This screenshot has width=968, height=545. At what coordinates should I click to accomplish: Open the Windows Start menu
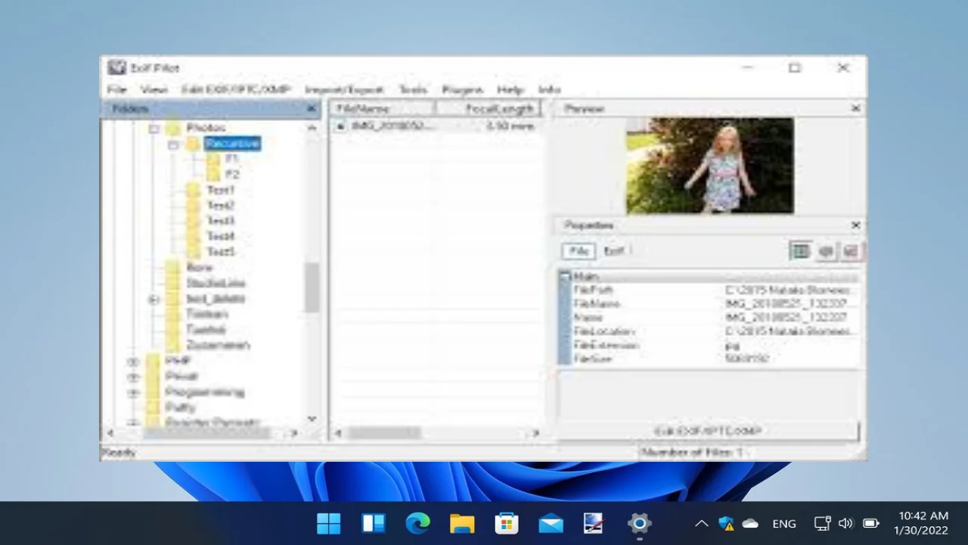329,523
